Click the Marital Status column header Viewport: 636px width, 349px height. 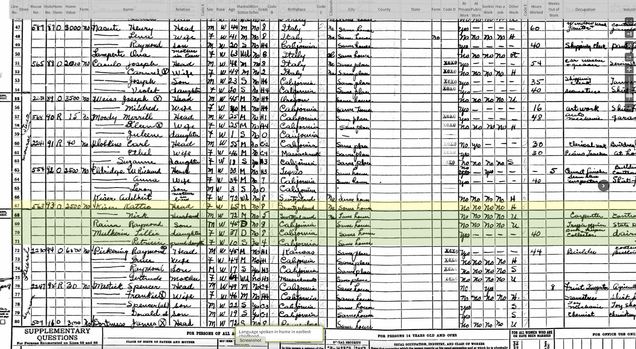(243, 9)
